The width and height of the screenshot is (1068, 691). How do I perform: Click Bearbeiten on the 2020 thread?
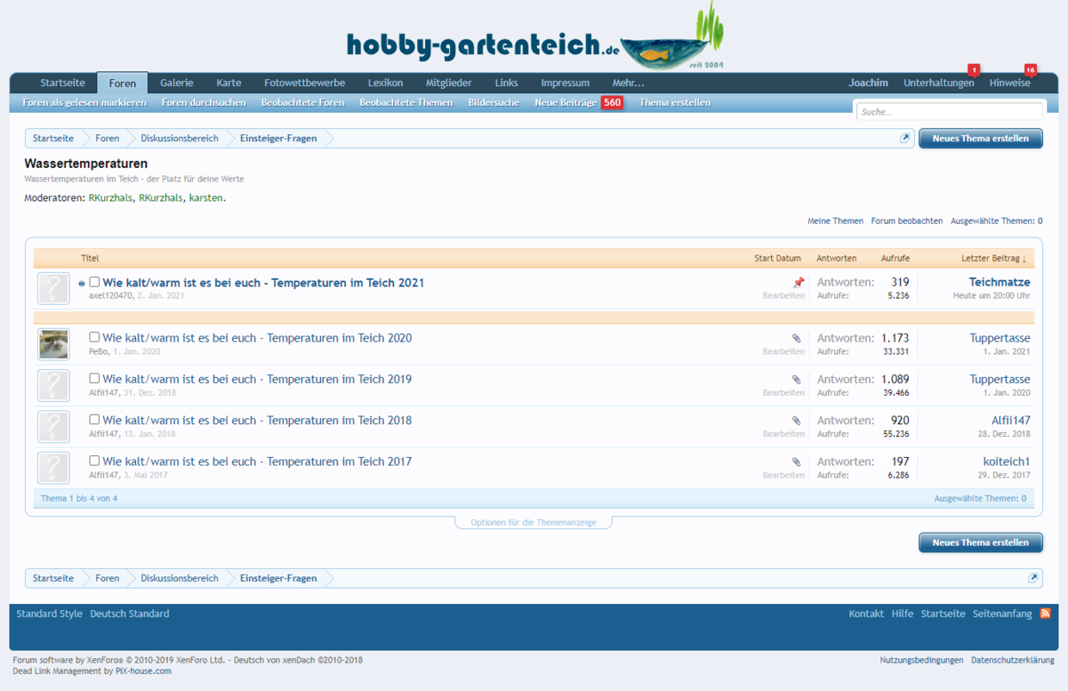783,352
